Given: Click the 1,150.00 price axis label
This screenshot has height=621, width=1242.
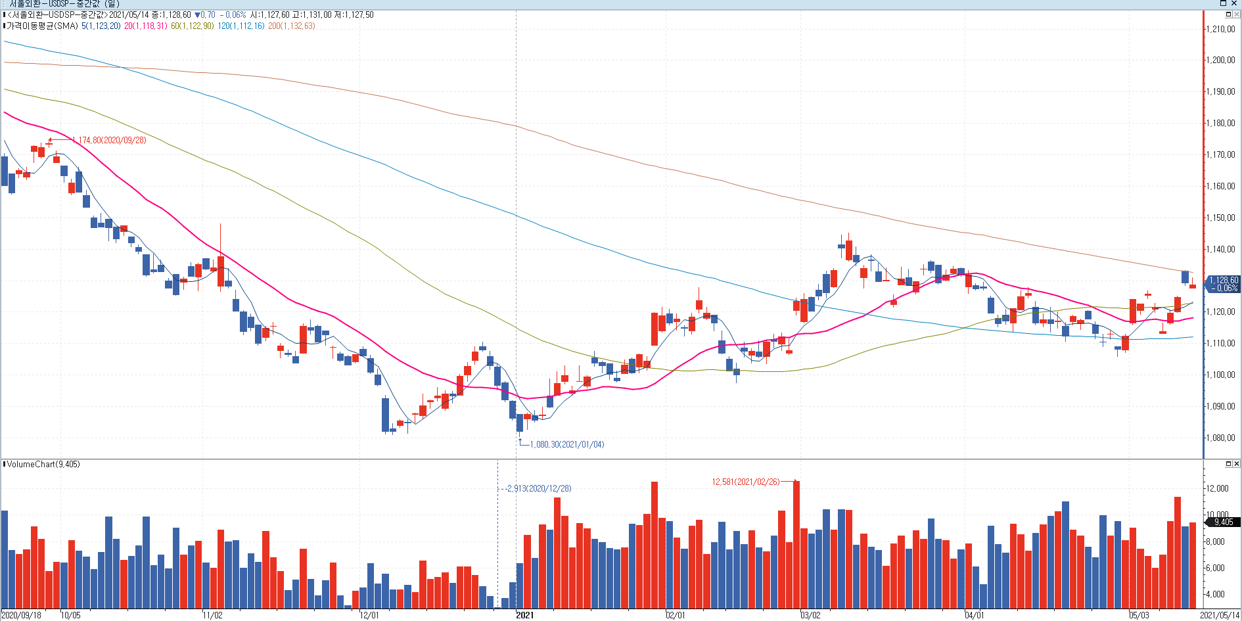Looking at the screenshot, I should (1221, 218).
